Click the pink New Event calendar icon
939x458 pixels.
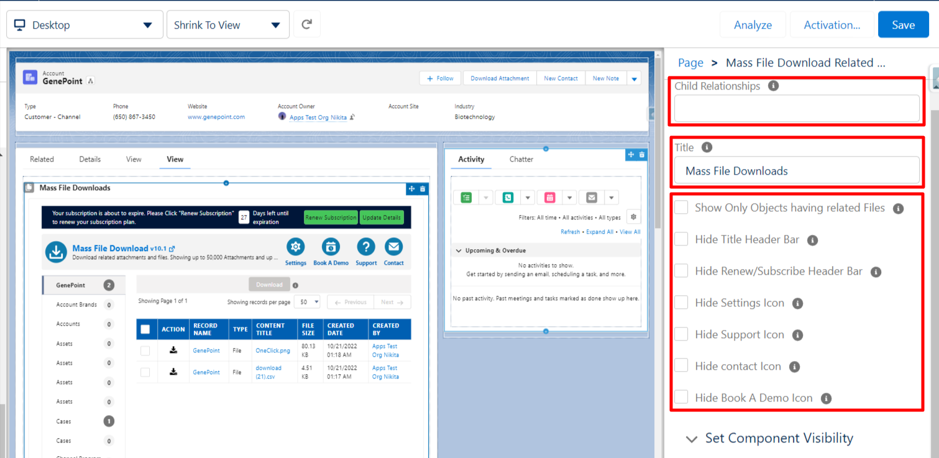(550, 198)
